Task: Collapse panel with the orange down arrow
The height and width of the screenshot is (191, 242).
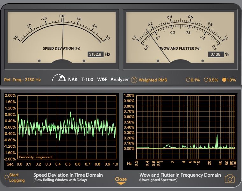Action: pos(121,183)
